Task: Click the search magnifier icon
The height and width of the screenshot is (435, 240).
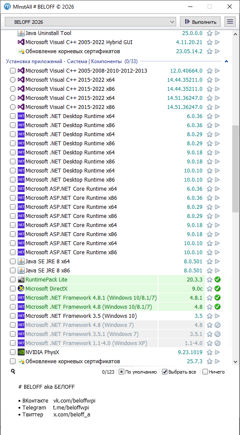Action: coord(13,372)
